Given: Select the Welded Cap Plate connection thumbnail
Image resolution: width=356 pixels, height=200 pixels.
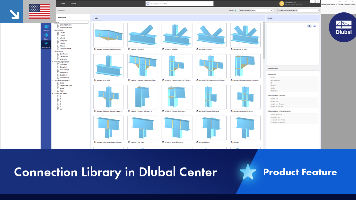Looking at the screenshot, I should (143, 128).
